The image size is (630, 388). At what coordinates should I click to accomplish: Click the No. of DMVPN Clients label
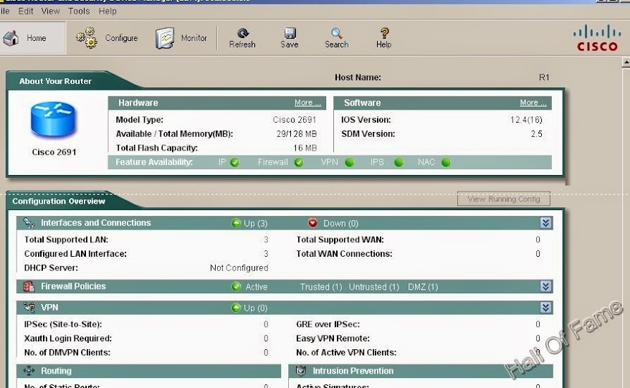(x=67, y=352)
